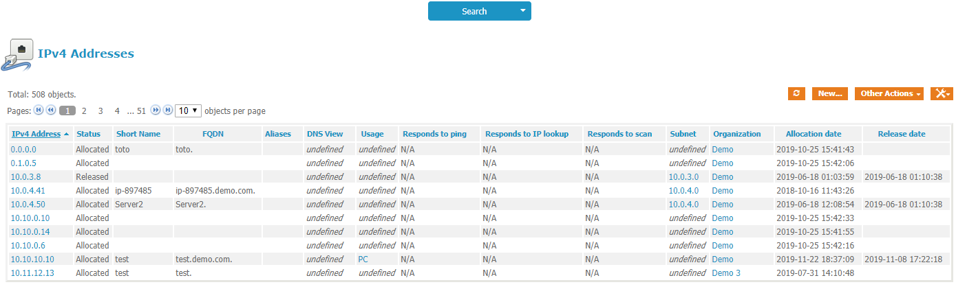Sort by Allocation date column header
This screenshot has width=956, height=289.
coord(814,134)
